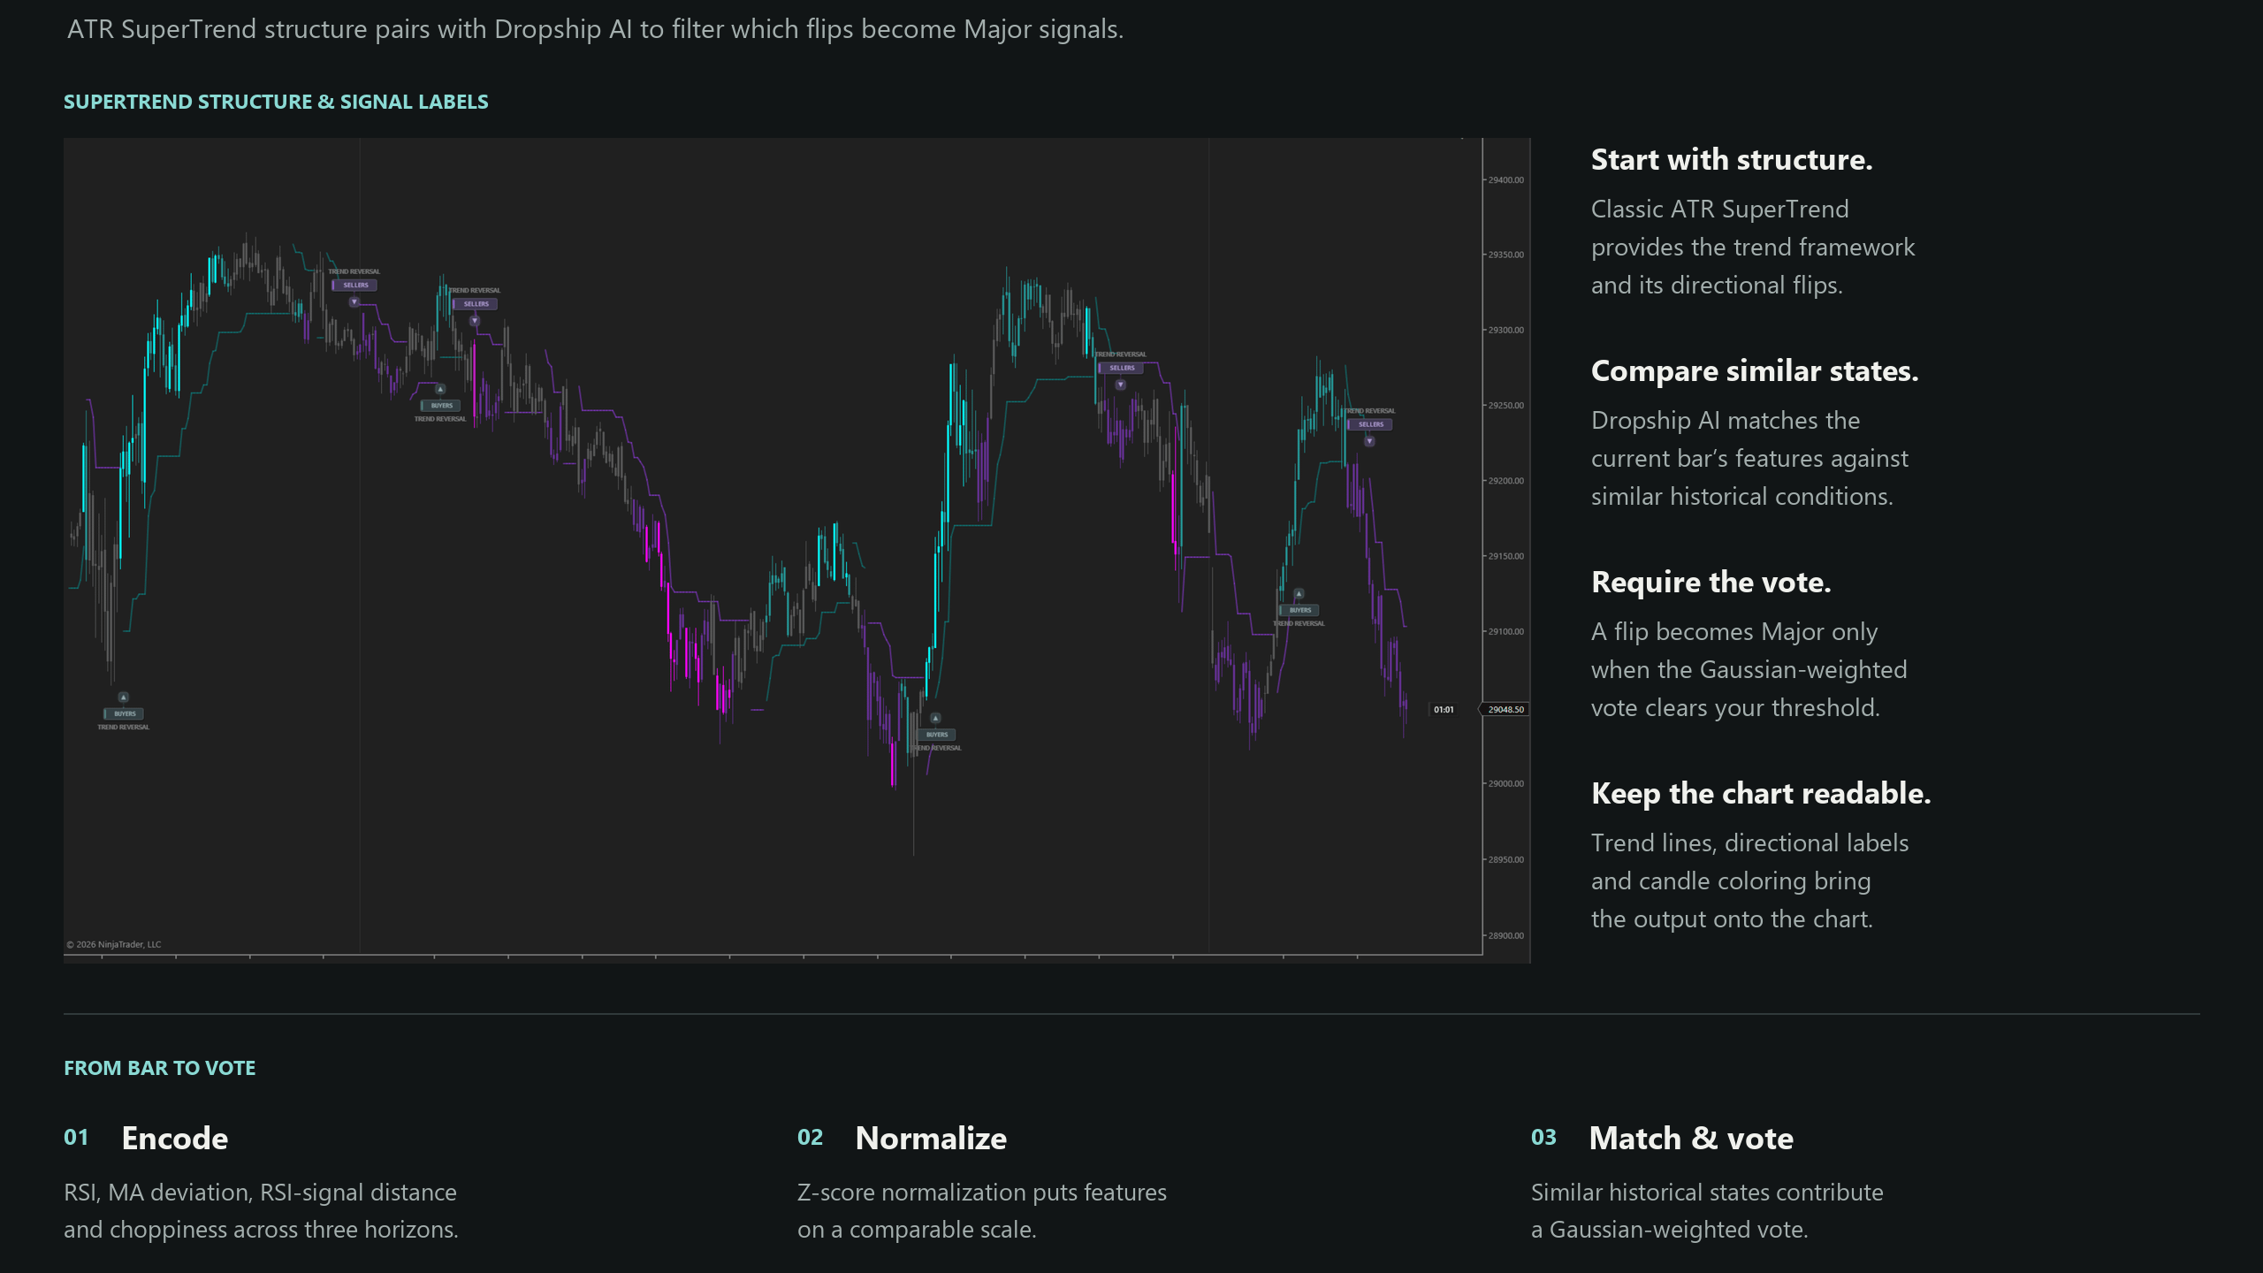Select the 28950.00 price axis label

[x=1505, y=859]
